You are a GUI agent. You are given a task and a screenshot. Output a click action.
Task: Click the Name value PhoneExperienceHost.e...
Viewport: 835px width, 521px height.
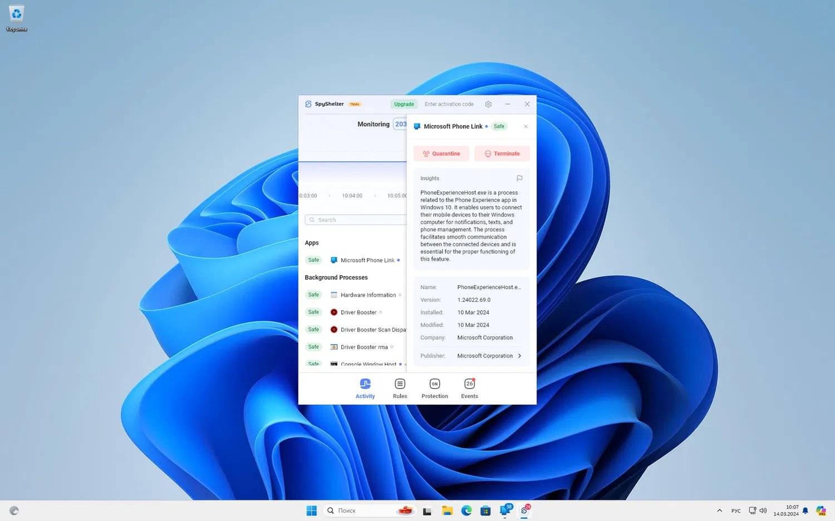489,287
